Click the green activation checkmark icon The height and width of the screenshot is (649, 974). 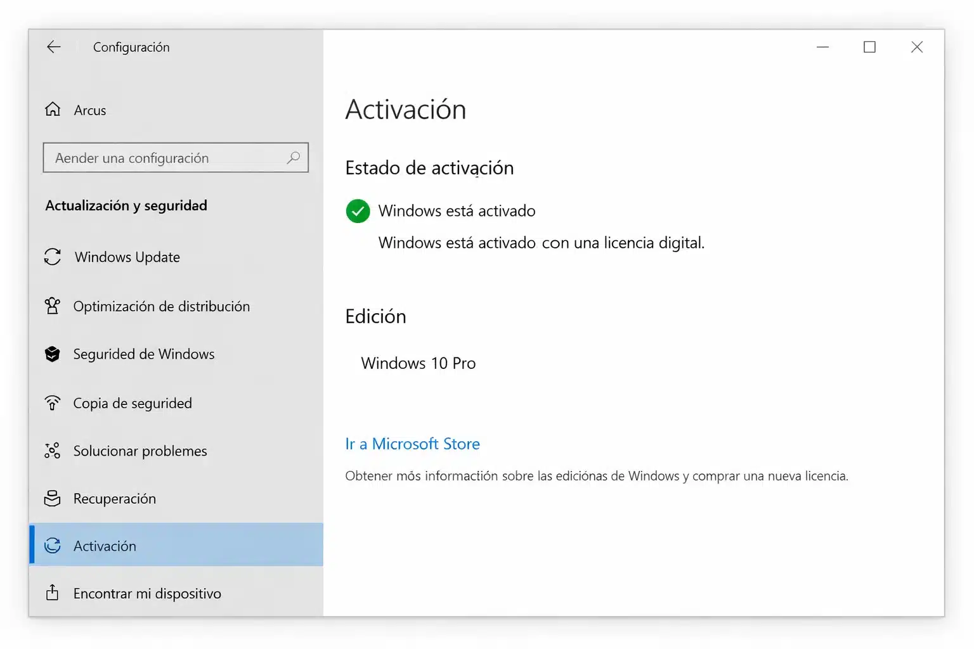[358, 211]
